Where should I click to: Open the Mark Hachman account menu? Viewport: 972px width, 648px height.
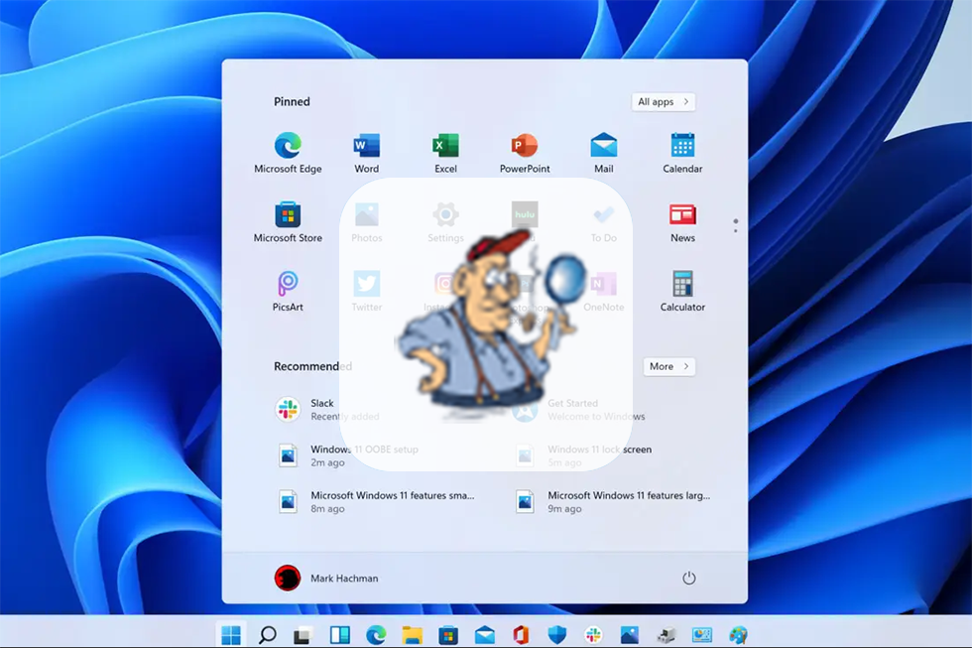pyautogui.click(x=326, y=578)
